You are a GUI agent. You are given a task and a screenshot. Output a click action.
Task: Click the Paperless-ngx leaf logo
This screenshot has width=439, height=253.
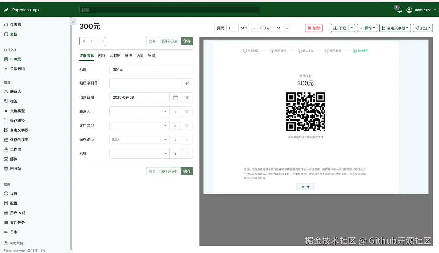pyautogui.click(x=6, y=10)
